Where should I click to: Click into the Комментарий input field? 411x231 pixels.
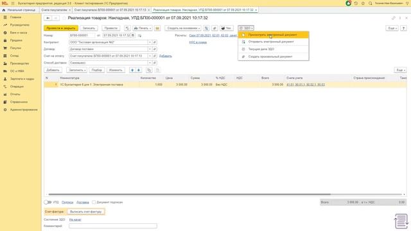point(113,226)
